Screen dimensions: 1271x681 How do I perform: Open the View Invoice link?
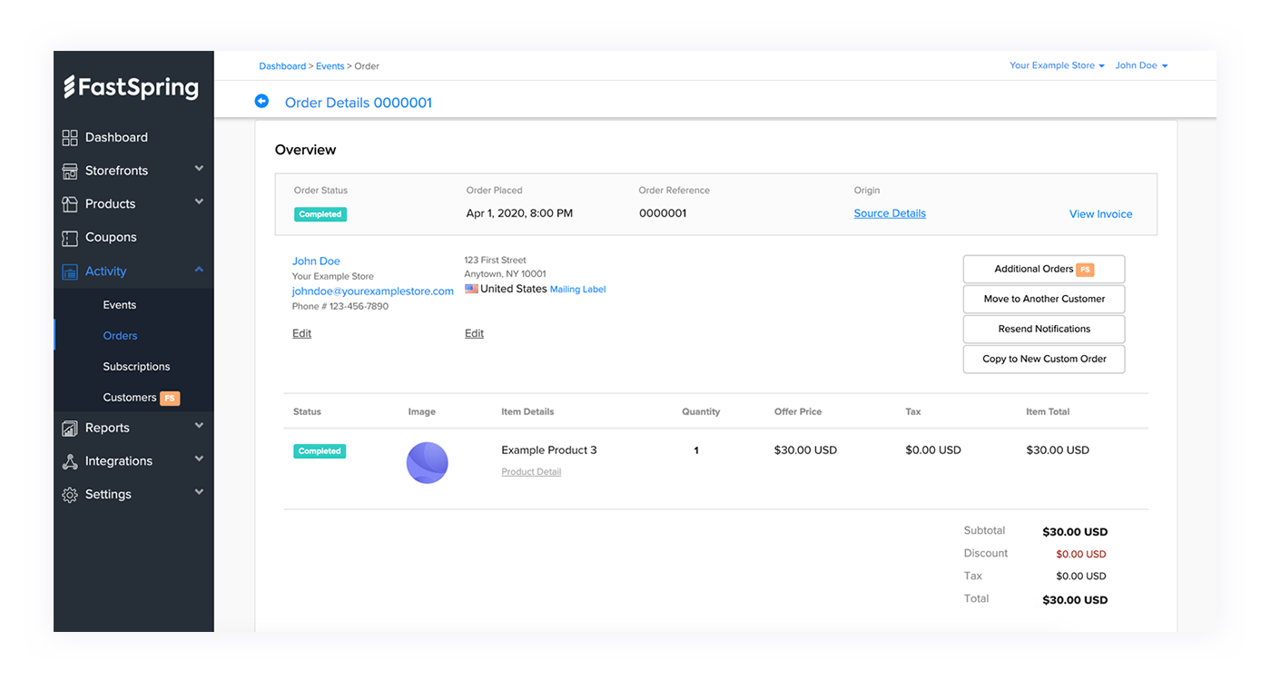[x=1100, y=214]
